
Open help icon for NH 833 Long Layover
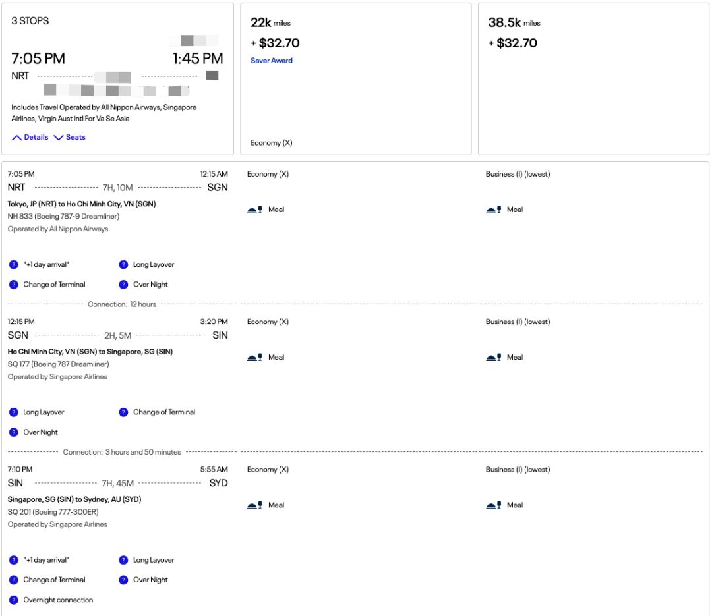pyautogui.click(x=123, y=265)
